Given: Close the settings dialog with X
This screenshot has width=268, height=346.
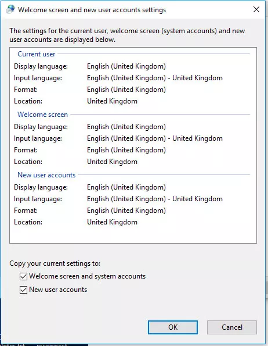Looking at the screenshot, I should coord(256,9).
